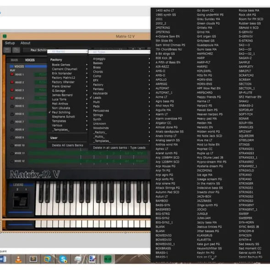
Task: Click the taskbar icon right of Skype
Action: pos(78,259)
